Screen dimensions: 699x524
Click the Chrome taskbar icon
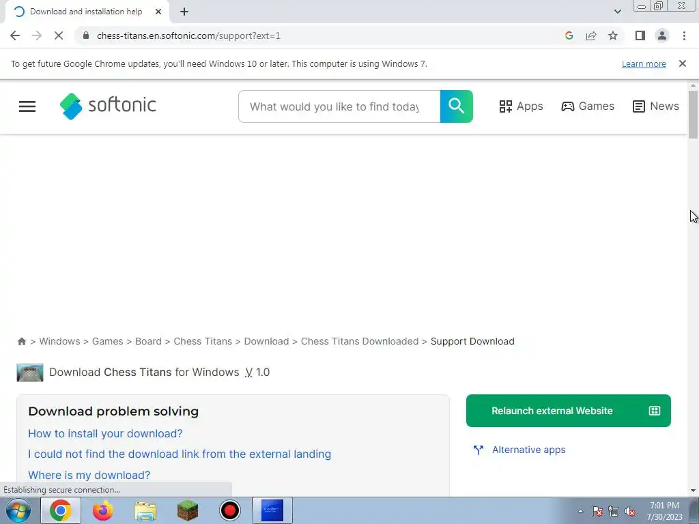coord(61,510)
